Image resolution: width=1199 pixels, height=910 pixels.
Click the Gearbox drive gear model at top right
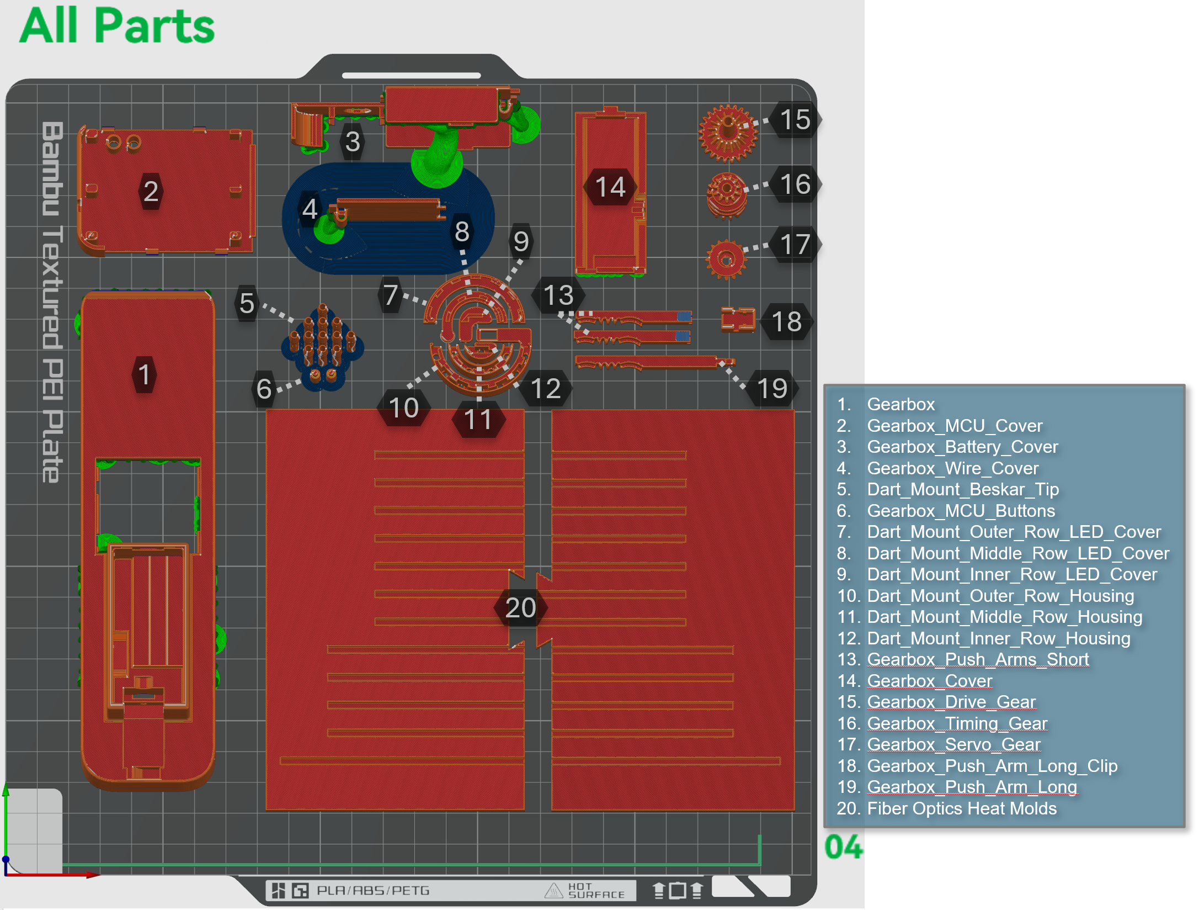click(727, 133)
